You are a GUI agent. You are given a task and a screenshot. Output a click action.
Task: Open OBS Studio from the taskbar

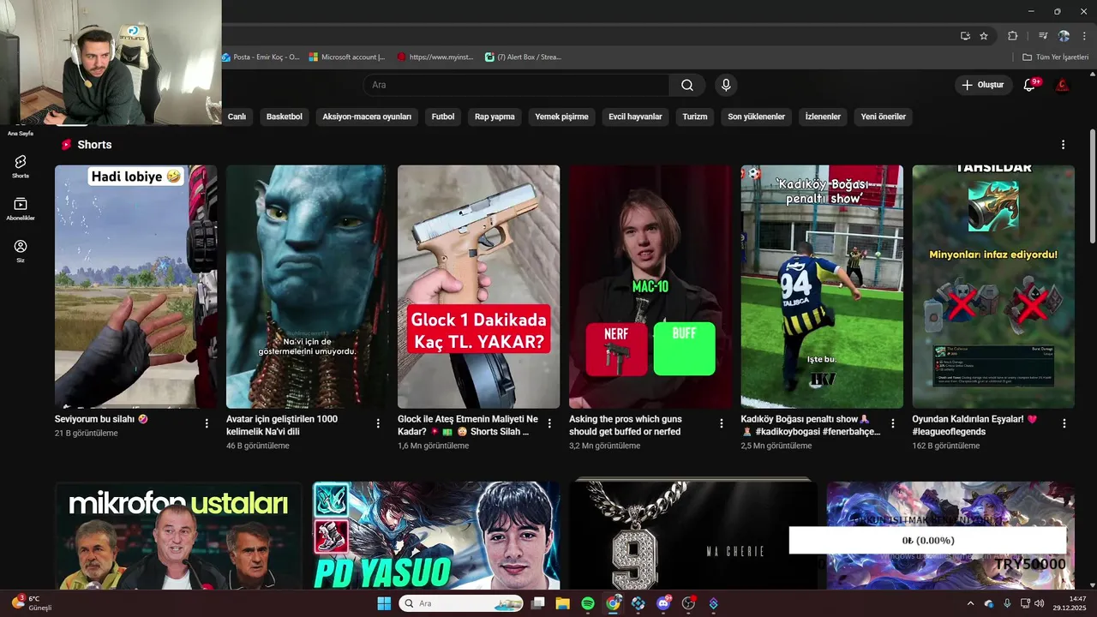coord(688,603)
